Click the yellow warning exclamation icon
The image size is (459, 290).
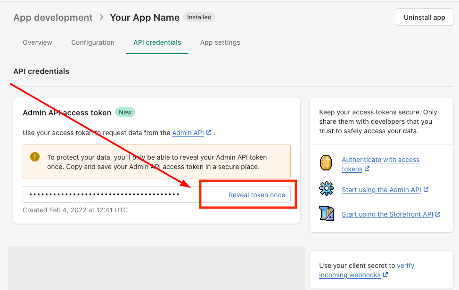(x=35, y=157)
